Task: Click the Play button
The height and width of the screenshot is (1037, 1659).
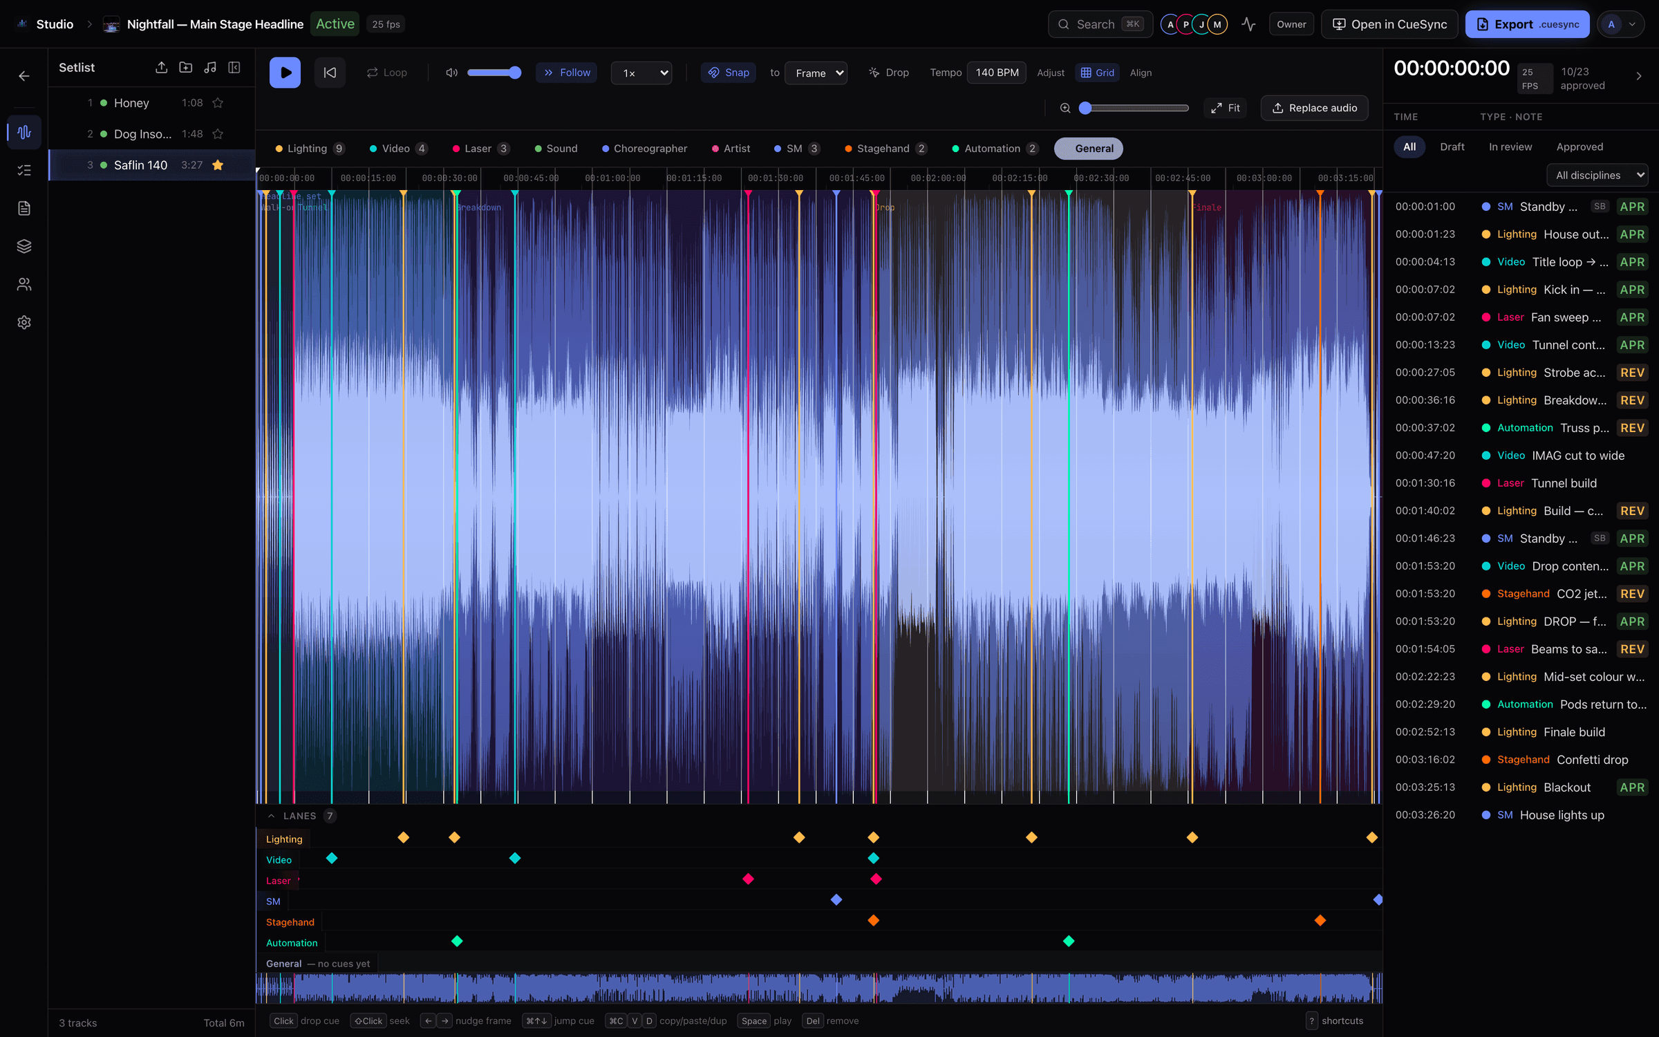Action: click(285, 73)
